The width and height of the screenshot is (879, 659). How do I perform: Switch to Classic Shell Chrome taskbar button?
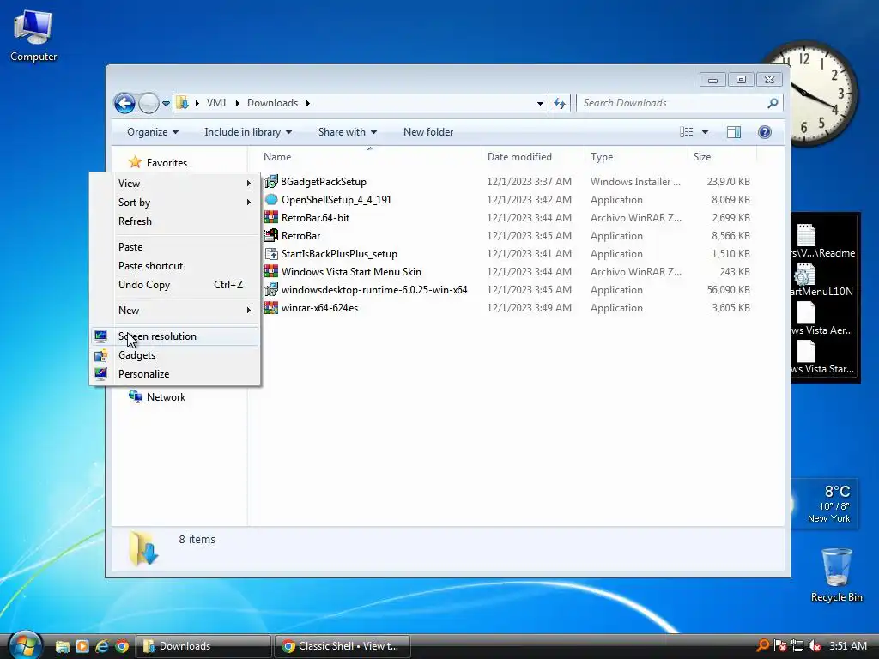(x=342, y=646)
